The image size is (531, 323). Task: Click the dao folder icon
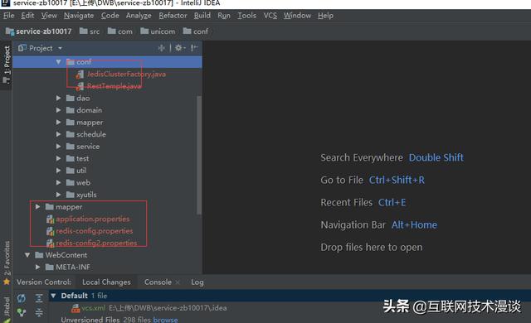point(70,98)
